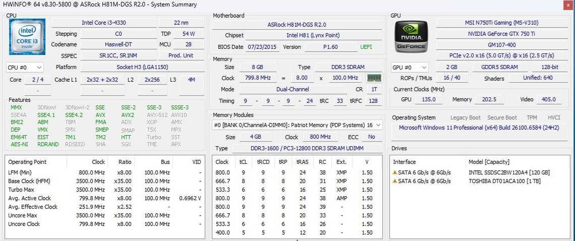Open the CPU #0 selector dropdown
This screenshot has width=575, height=241.
pos(25,67)
